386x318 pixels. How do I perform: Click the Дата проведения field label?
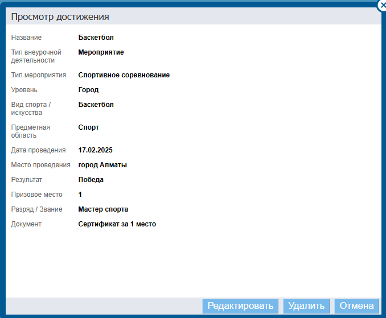38,150
